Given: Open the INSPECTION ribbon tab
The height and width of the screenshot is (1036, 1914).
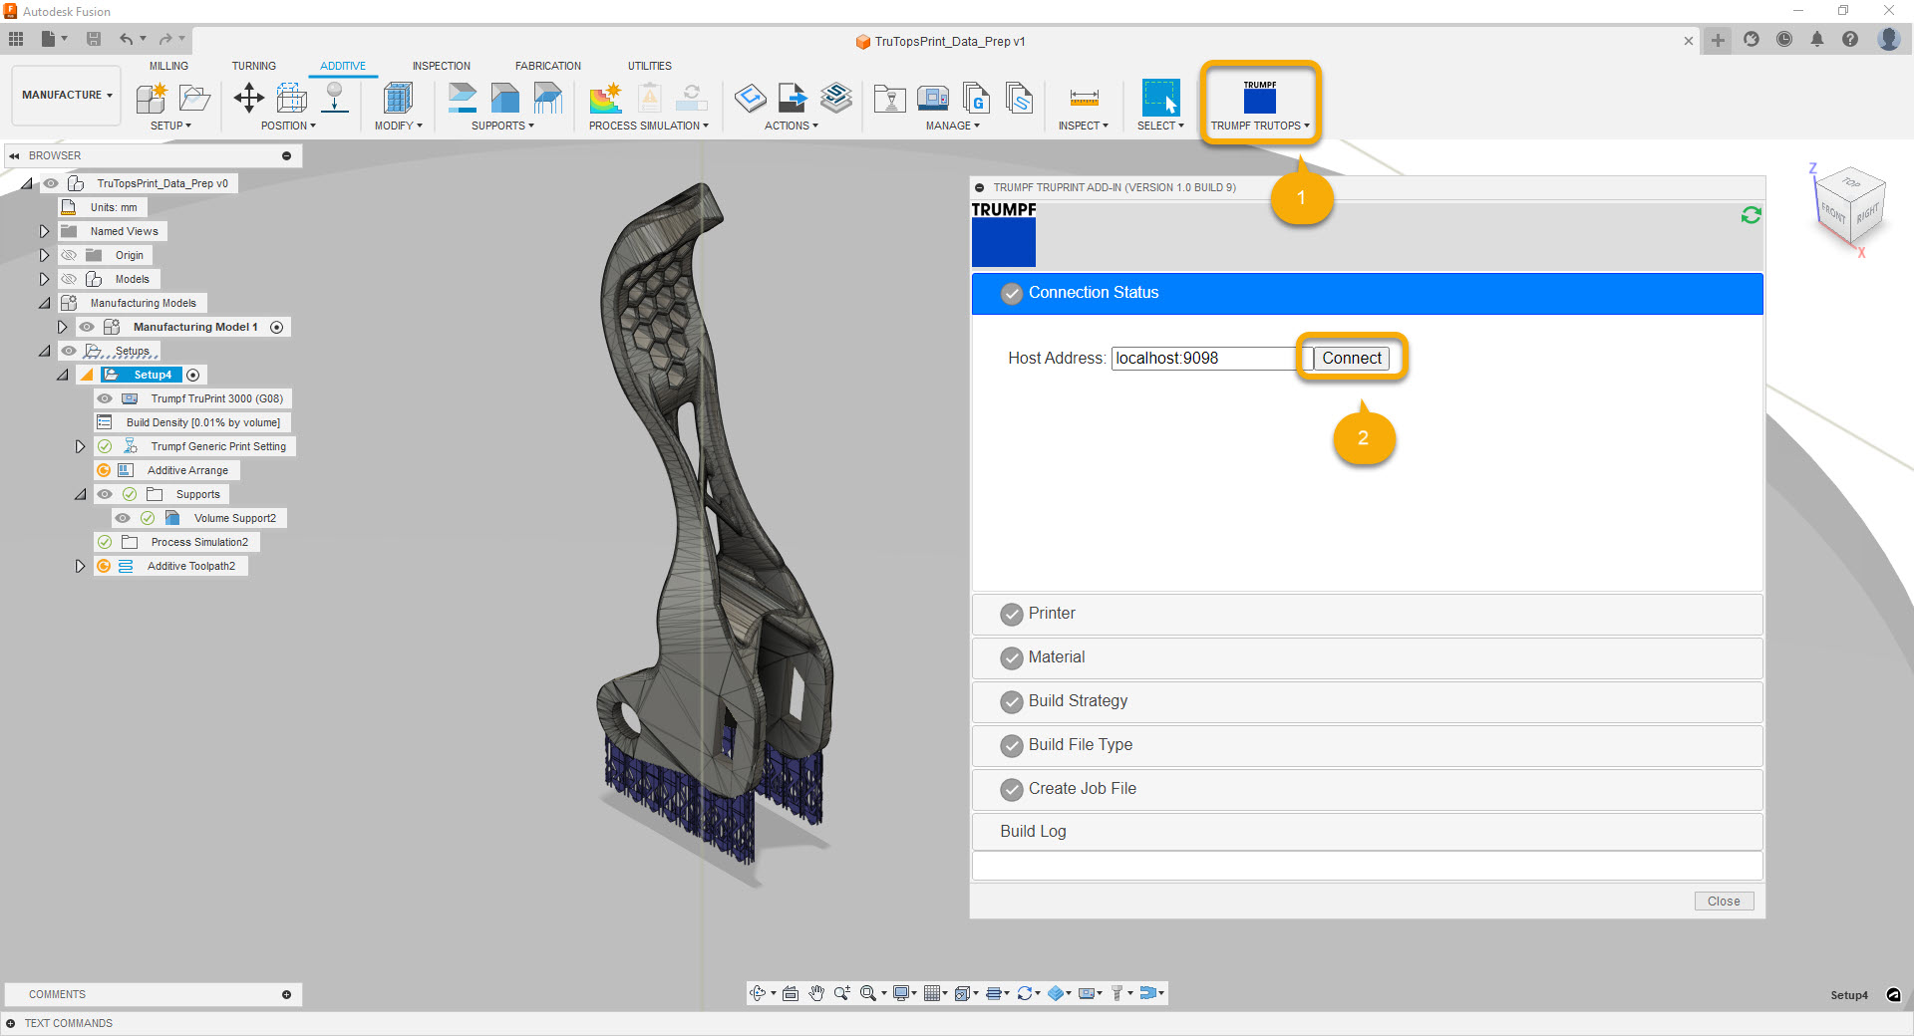Looking at the screenshot, I should [x=441, y=66].
